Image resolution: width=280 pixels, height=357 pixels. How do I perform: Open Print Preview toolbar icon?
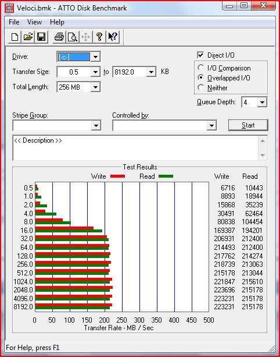[73, 37]
